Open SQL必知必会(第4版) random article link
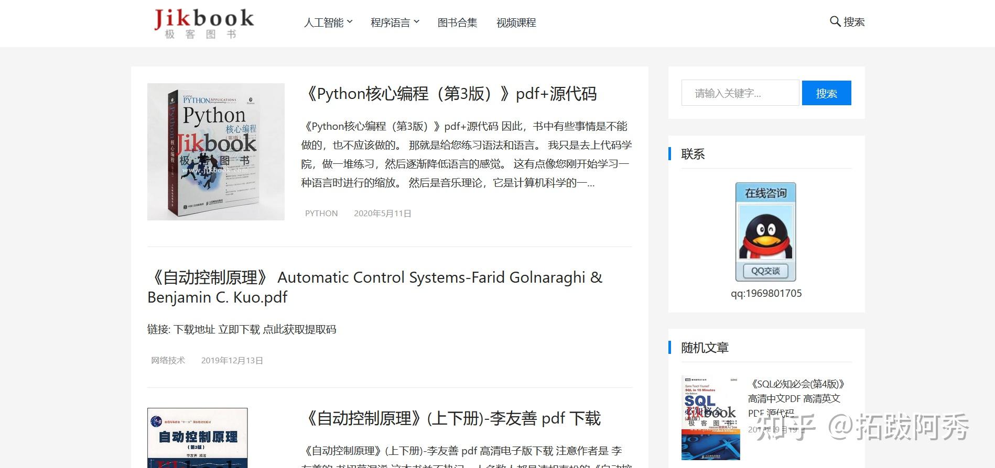 796,398
